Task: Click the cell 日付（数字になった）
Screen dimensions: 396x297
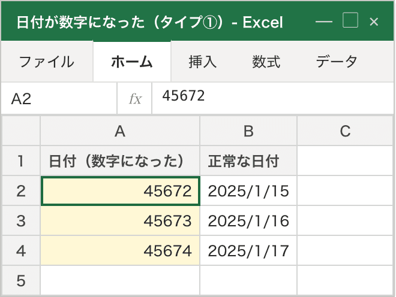Action: (x=120, y=160)
